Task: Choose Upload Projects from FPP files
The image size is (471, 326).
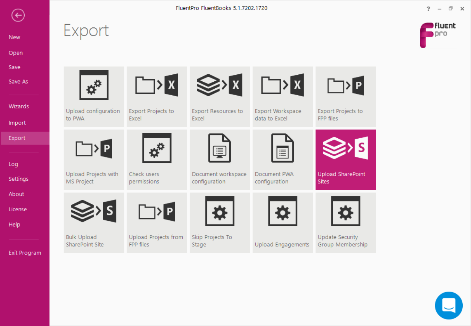Action: click(x=157, y=222)
